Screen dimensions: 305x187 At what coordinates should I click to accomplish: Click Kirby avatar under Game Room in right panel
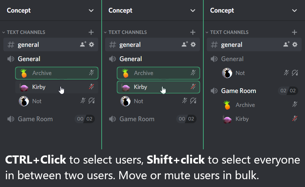227,119
